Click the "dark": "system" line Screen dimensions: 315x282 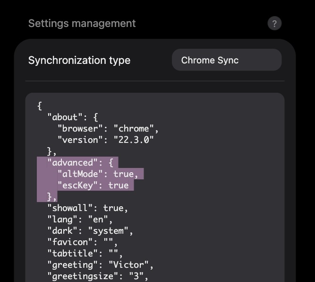point(90,231)
